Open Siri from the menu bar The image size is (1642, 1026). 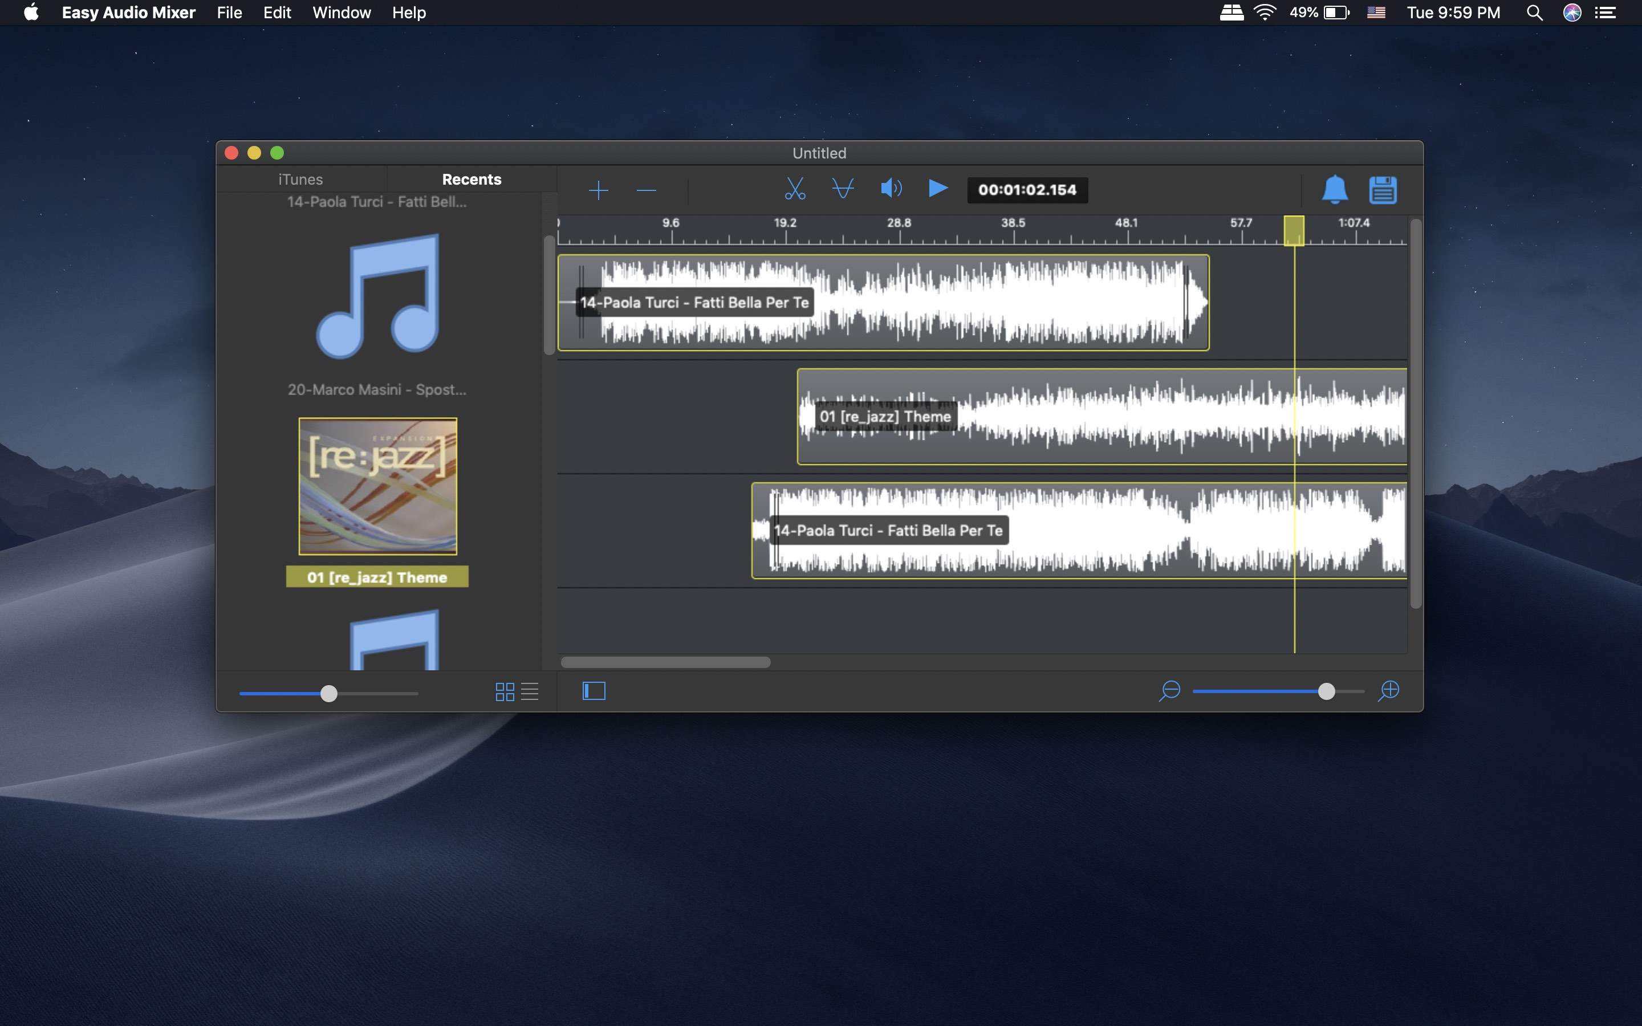click(x=1572, y=12)
